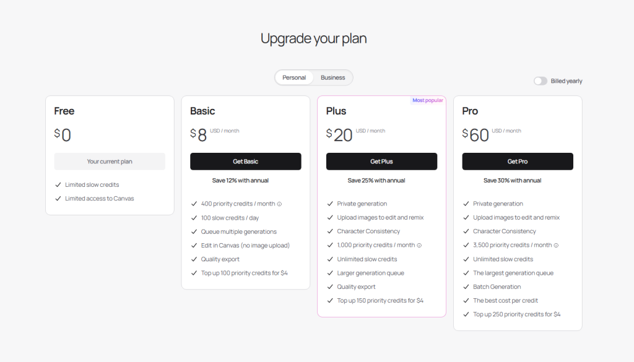This screenshot has height=362, width=634.
Task: Click checkmark beside The best cost per credit
Action: (466, 301)
